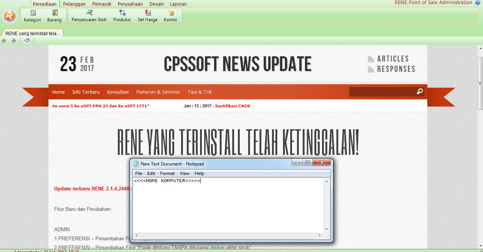Image resolution: width=483 pixels, height=252 pixels.
Task: Switch to the Pelanggan ribbon tab
Action: pyautogui.click(x=75, y=4)
